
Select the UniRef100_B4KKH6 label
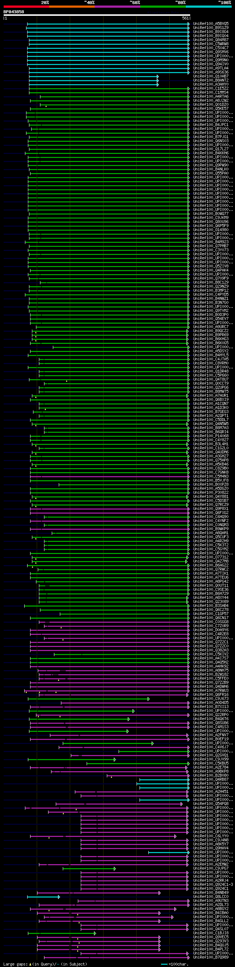(211, 153)
